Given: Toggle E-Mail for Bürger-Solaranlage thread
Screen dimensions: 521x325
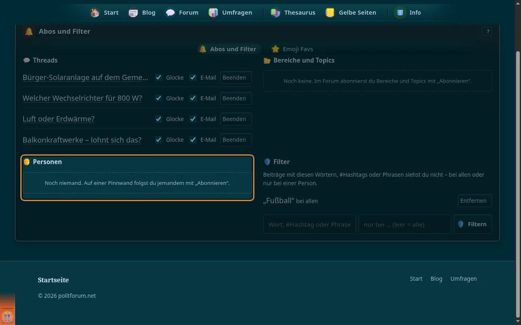Looking at the screenshot, I should tap(193, 77).
